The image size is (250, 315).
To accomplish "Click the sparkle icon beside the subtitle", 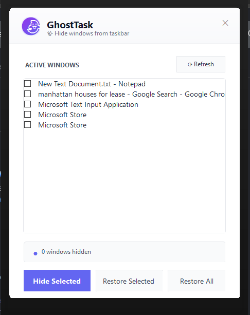I will (50, 33).
